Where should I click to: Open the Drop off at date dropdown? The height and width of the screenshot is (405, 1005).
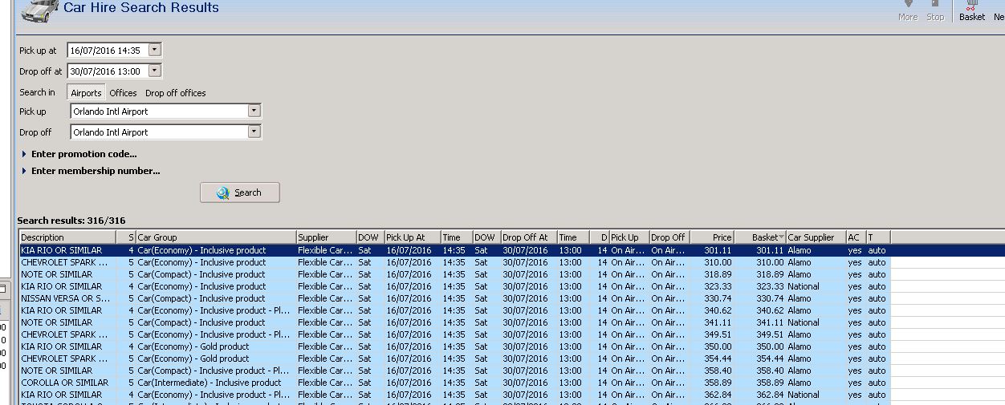click(x=155, y=71)
